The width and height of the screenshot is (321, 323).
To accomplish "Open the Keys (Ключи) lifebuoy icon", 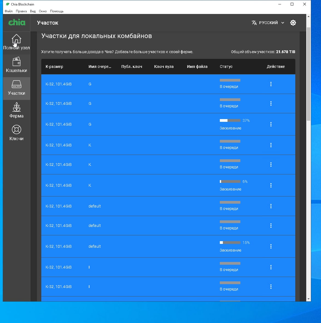I will 16,130.
